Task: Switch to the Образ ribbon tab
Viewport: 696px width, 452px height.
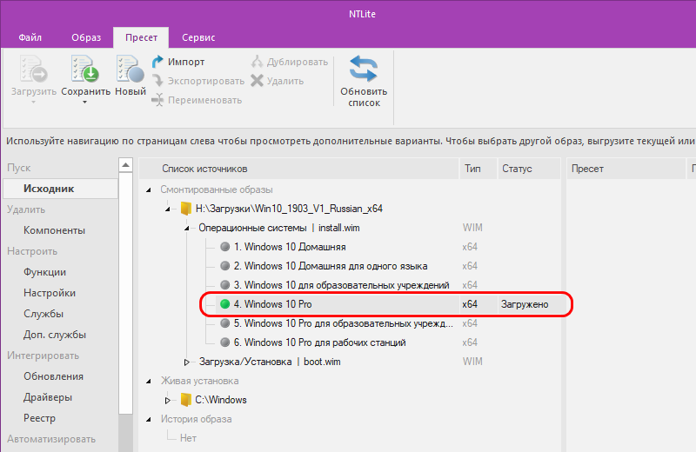Action: coord(86,37)
